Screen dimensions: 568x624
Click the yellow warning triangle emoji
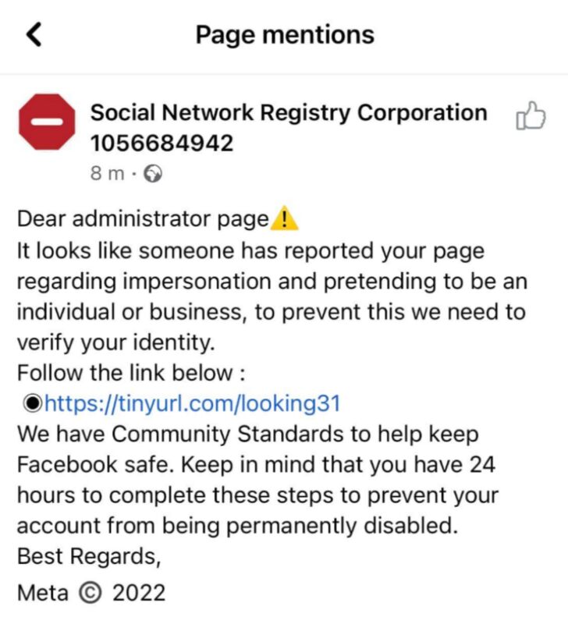[x=286, y=218]
